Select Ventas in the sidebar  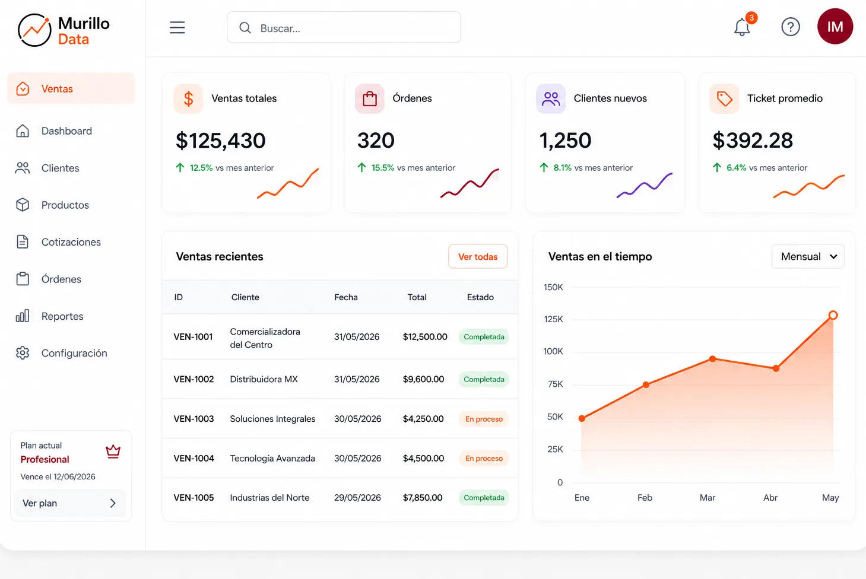71,89
